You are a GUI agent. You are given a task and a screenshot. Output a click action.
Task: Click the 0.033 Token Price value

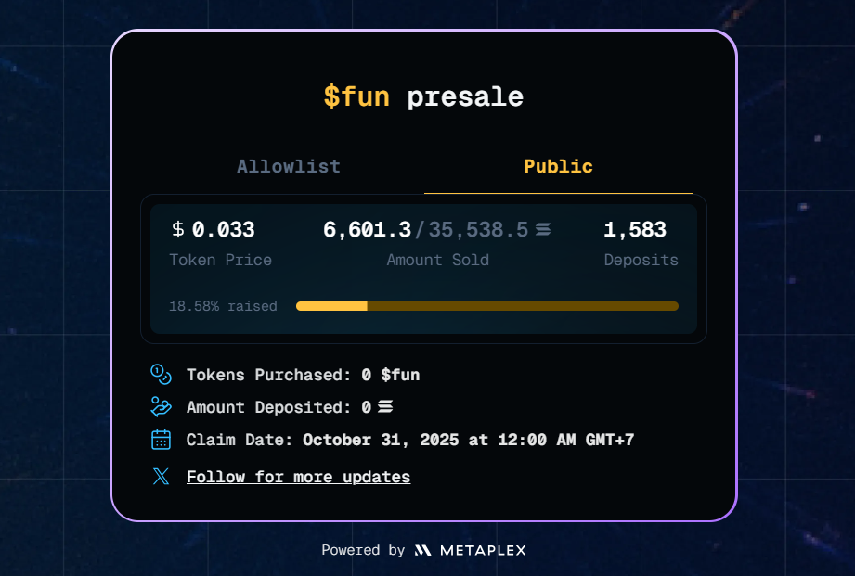click(223, 229)
